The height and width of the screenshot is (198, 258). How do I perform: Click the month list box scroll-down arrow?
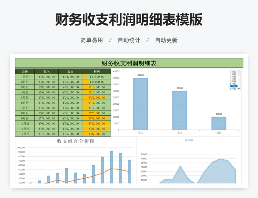(x=239, y=89)
